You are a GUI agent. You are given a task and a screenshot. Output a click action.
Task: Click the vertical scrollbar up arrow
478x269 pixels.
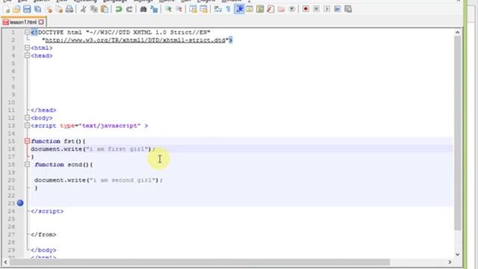click(x=457, y=32)
